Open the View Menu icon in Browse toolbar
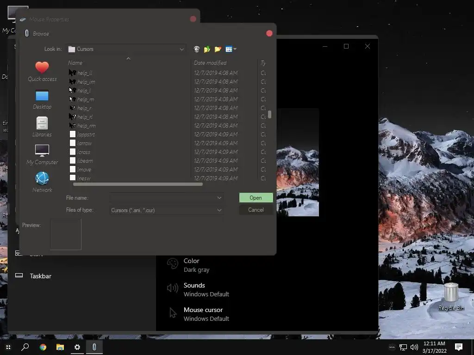This screenshot has height=355, width=474. click(x=231, y=49)
